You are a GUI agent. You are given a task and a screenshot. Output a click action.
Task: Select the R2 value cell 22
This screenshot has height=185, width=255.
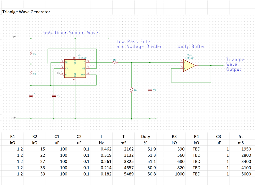click(x=35, y=155)
